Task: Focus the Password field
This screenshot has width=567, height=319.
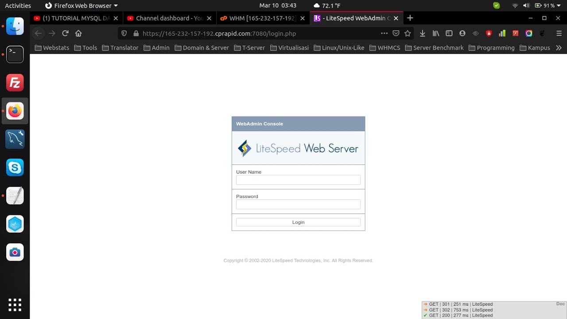Action: (x=298, y=204)
